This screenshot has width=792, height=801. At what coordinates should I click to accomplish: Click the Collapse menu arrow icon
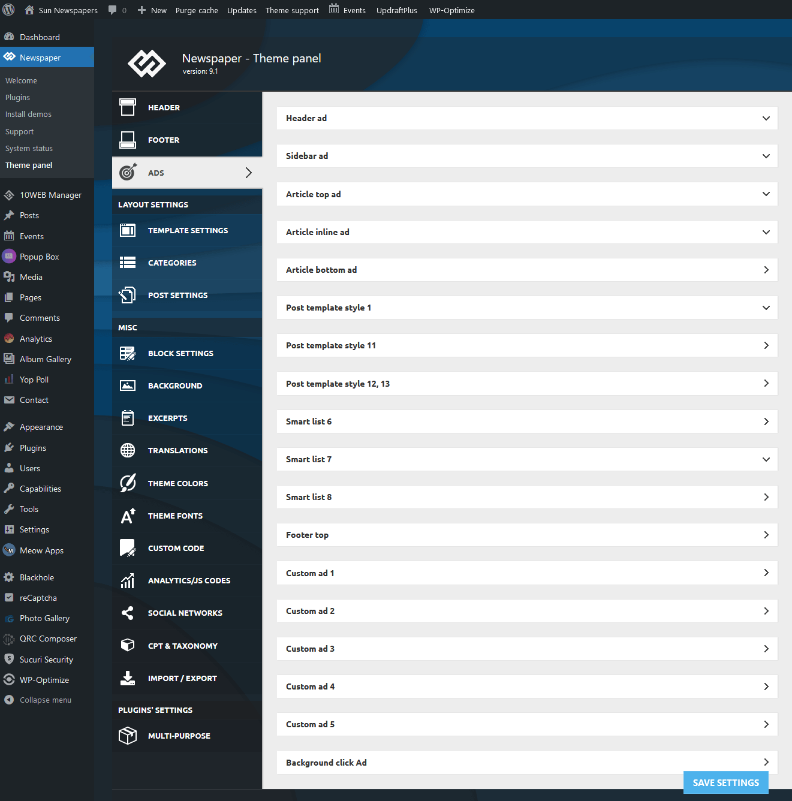9,700
